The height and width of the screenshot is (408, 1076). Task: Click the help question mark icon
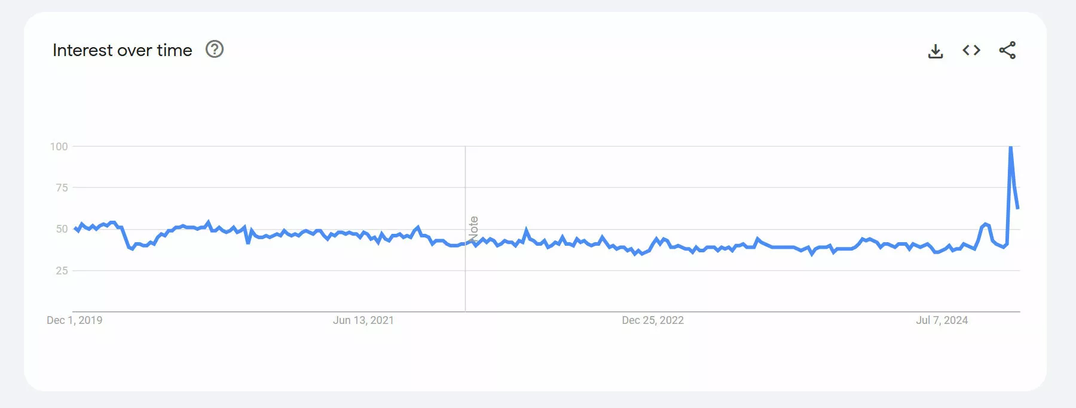pyautogui.click(x=215, y=49)
